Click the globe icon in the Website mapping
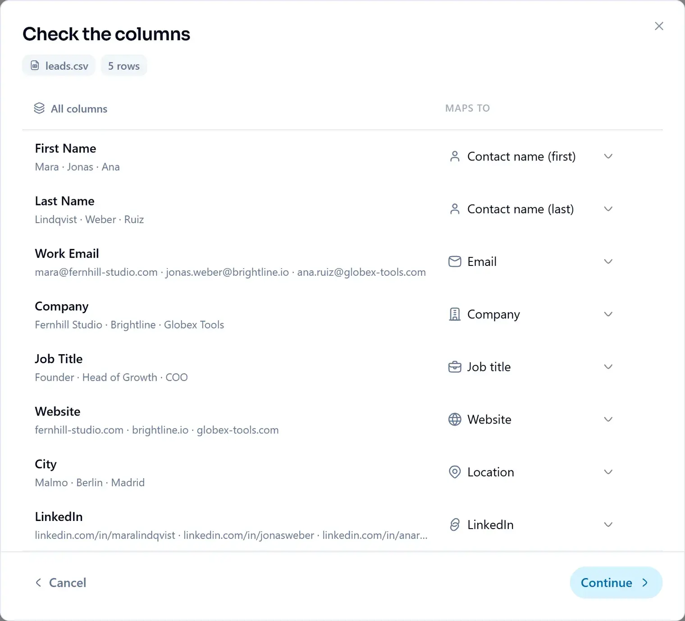The height and width of the screenshot is (621, 685). click(455, 420)
